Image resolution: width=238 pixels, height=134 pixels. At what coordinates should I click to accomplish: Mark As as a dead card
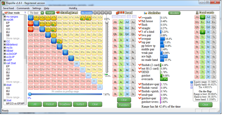click(x=214, y=17)
